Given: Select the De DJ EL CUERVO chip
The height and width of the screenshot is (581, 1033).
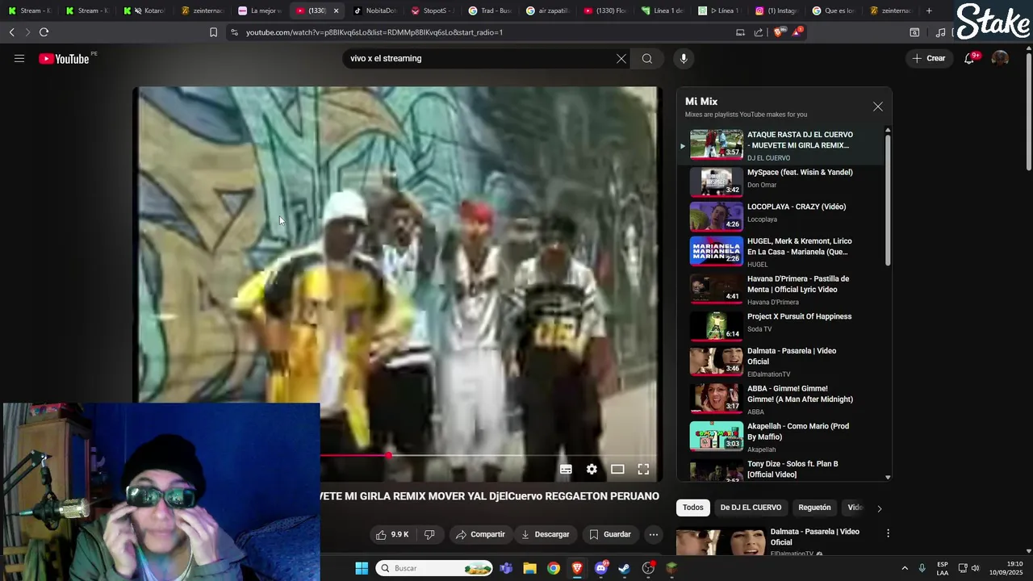Looking at the screenshot, I should coord(751,508).
